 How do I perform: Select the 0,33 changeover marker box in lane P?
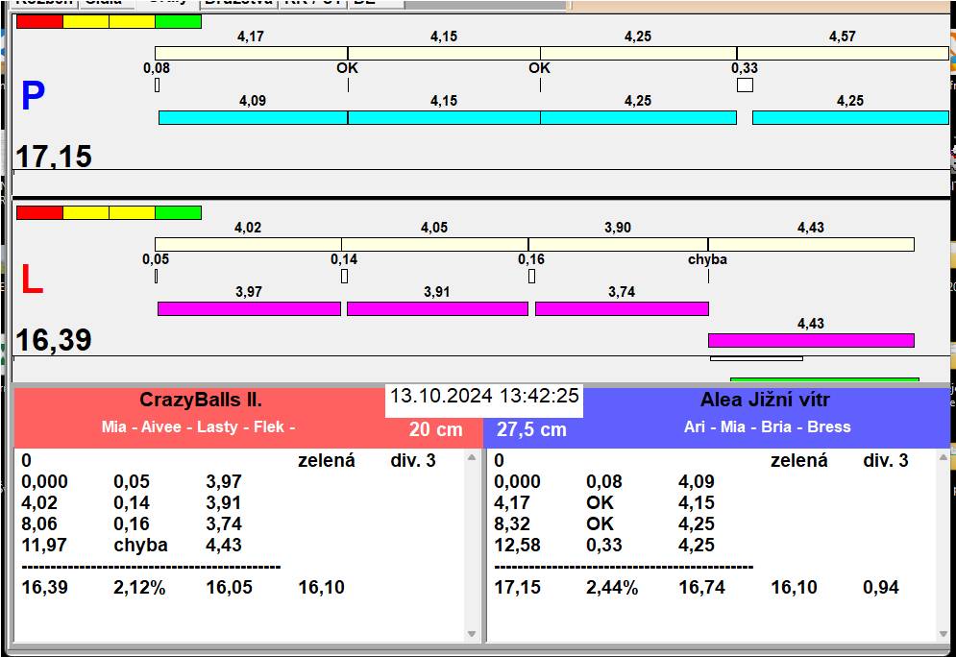pos(745,85)
